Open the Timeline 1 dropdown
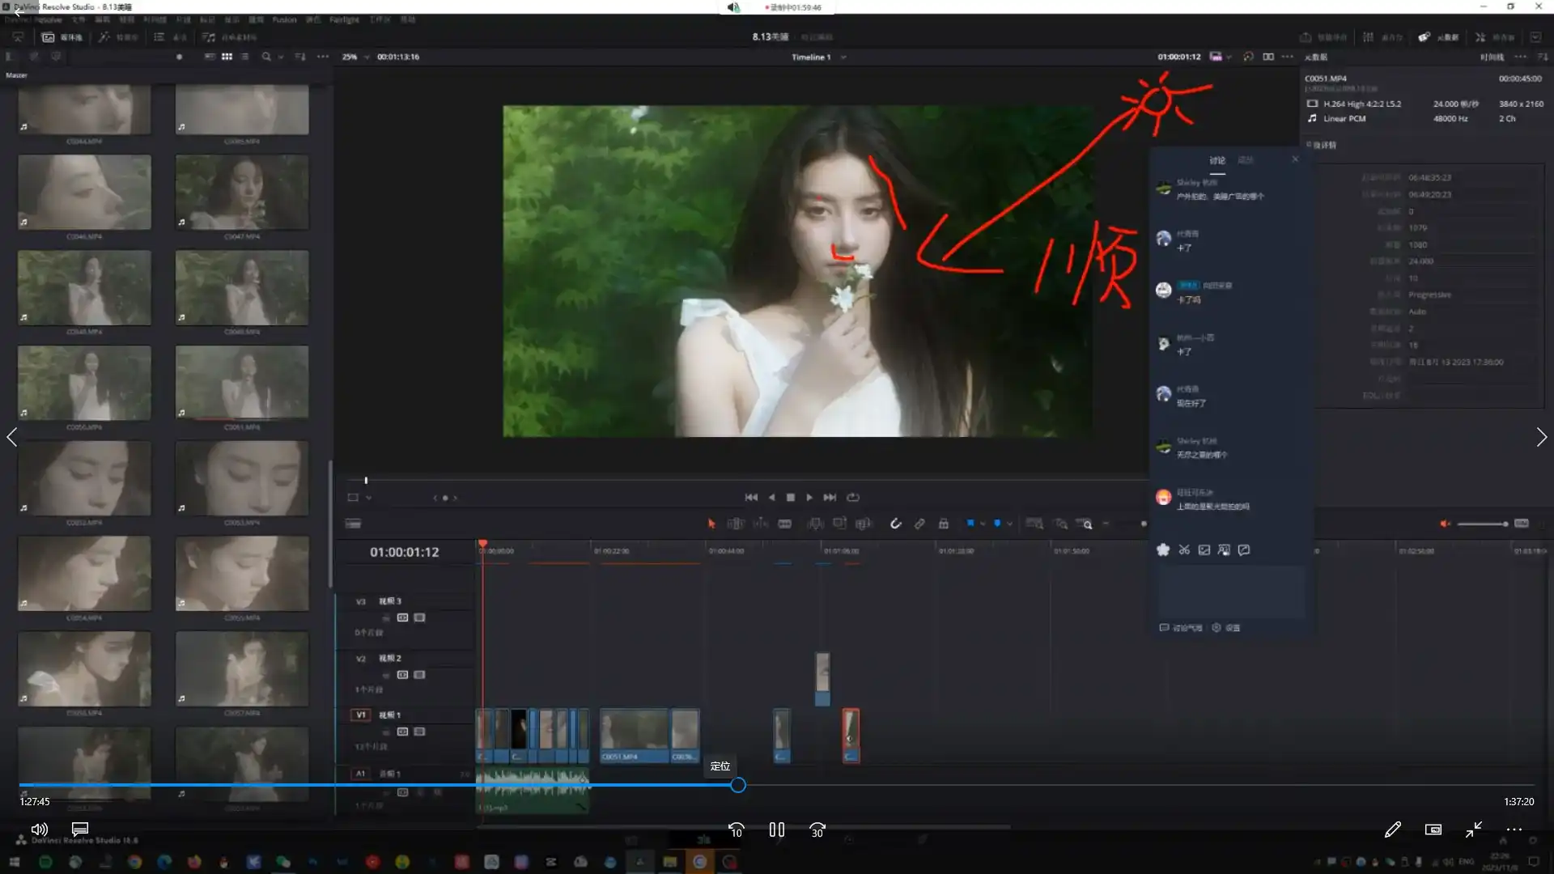 (x=843, y=57)
